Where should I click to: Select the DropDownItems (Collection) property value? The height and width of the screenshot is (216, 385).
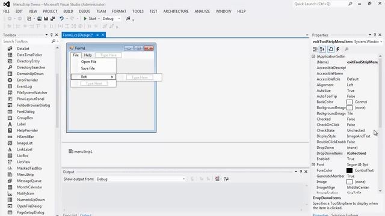[x=357, y=154]
